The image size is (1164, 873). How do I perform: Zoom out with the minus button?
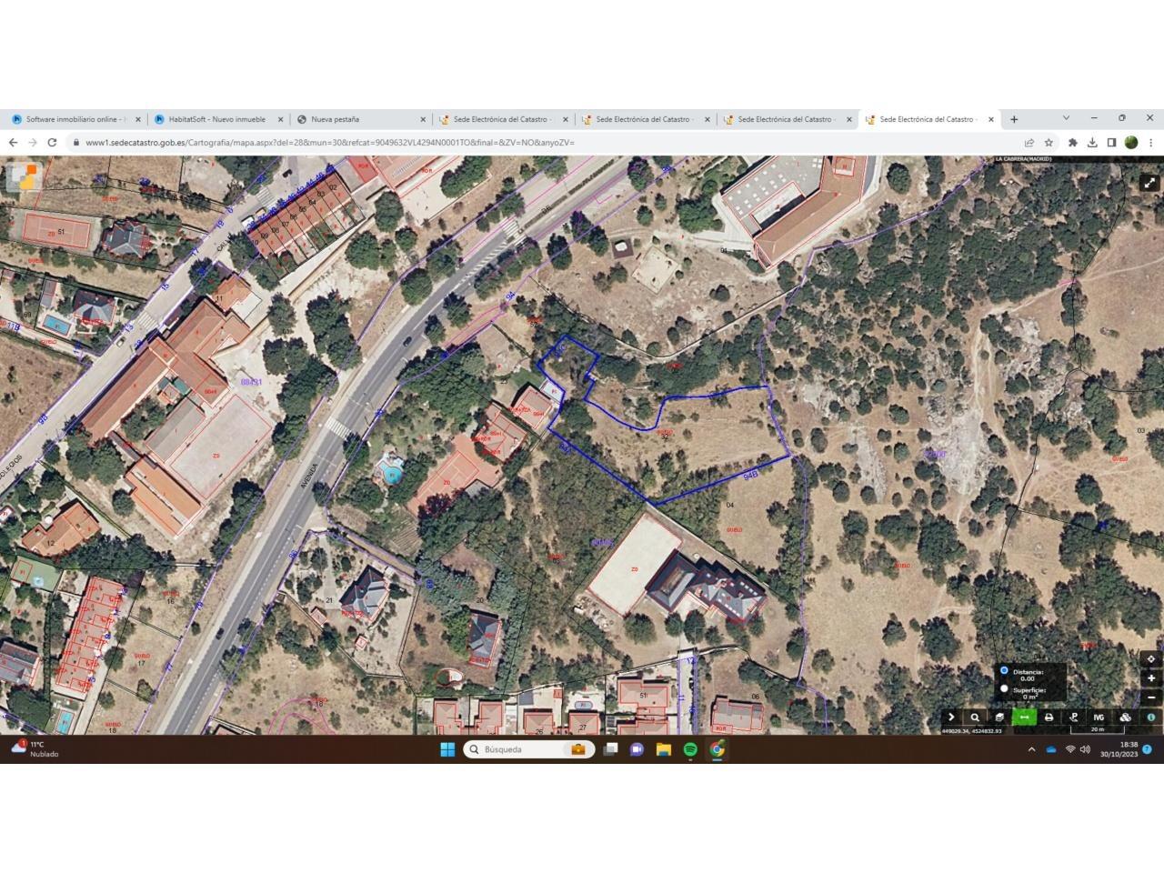[1150, 697]
